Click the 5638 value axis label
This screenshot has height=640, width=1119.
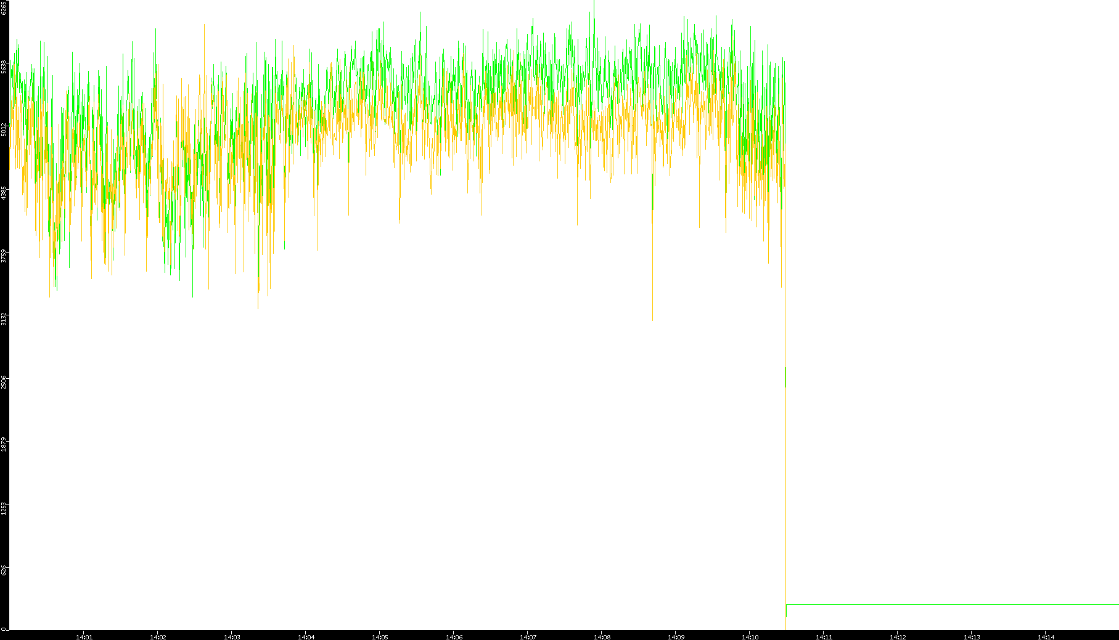(x=4, y=66)
